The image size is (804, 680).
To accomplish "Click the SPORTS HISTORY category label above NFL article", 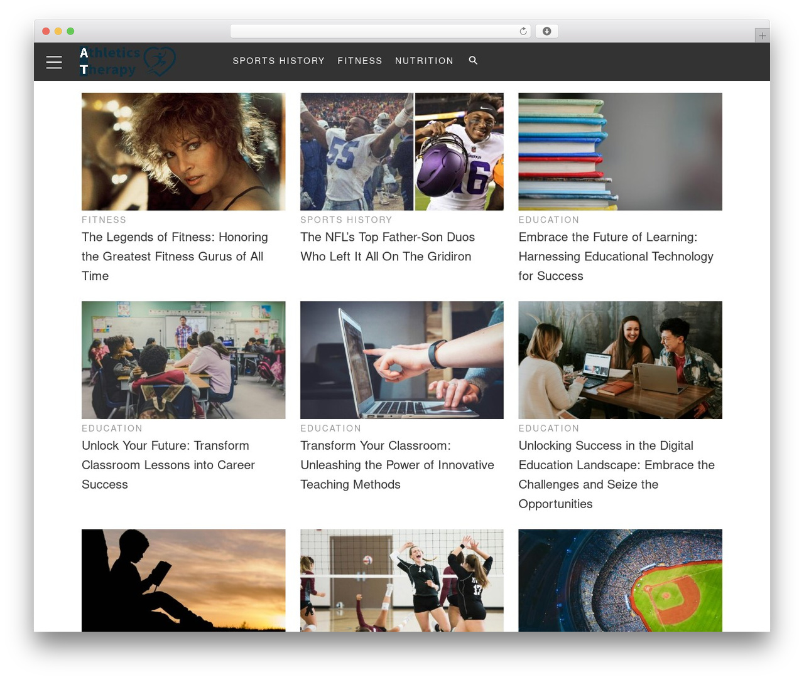I will click(x=346, y=220).
